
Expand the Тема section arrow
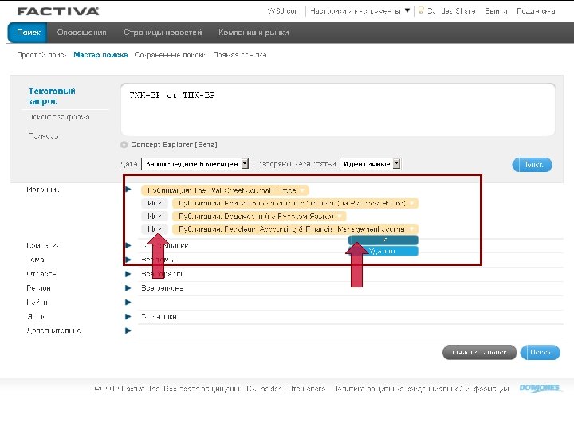(128, 260)
